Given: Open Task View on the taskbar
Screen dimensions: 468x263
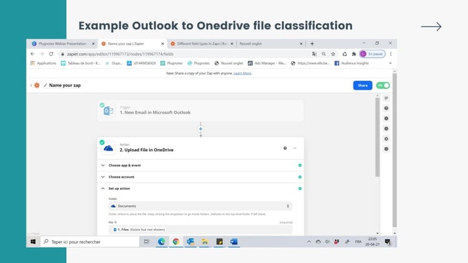Looking at the screenshot, I should click(x=147, y=241).
